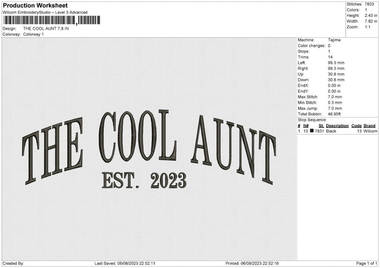Screen dimensions: 380x268
Task: Click 'Printed: 06/08/2023 22:52:16' footer text
Action: (252, 264)
